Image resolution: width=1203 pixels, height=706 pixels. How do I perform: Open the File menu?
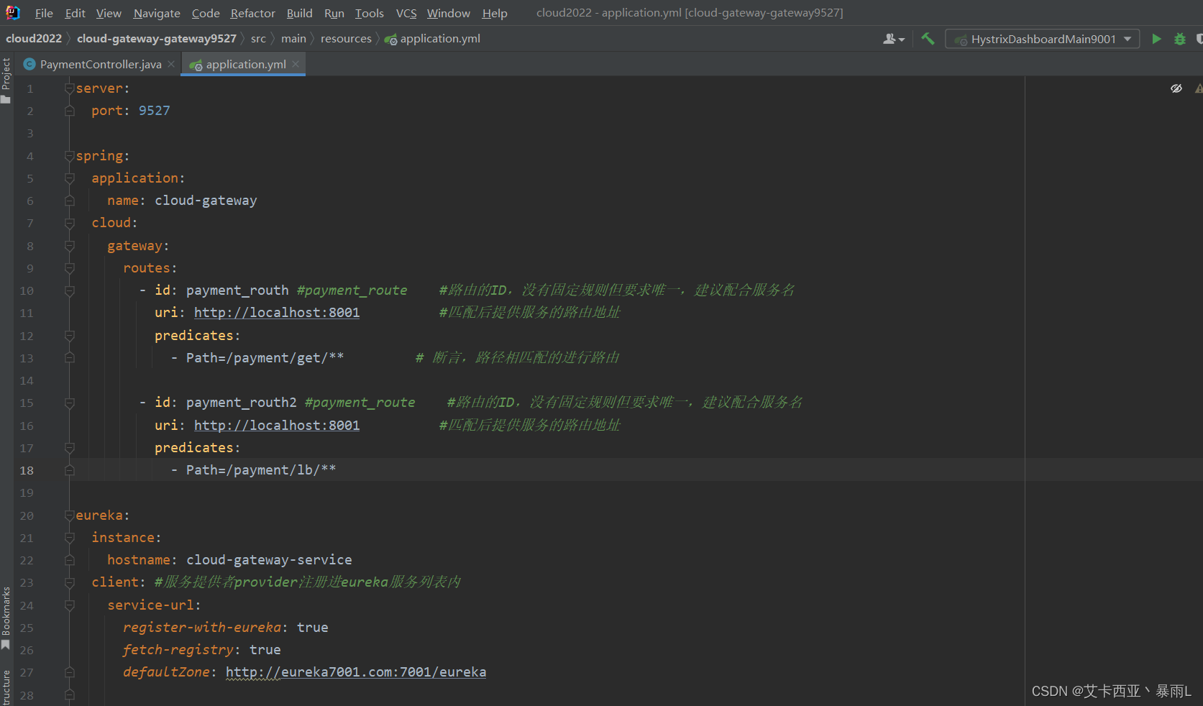click(44, 13)
